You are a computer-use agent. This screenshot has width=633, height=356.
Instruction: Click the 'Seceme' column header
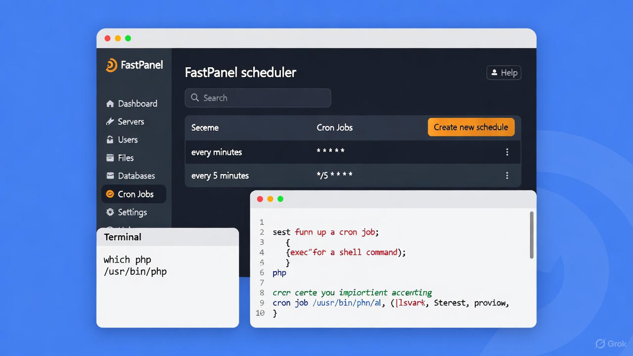click(x=205, y=128)
